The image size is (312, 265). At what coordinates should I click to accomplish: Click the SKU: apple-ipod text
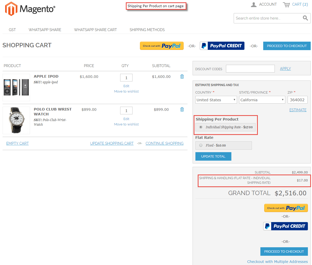(x=46, y=82)
